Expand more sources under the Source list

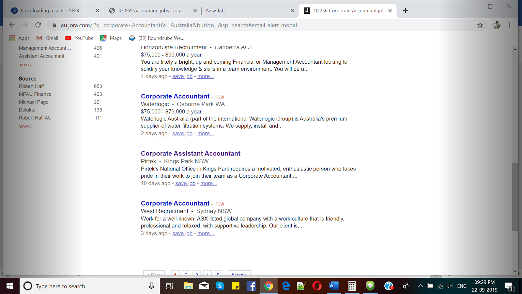click(25, 126)
